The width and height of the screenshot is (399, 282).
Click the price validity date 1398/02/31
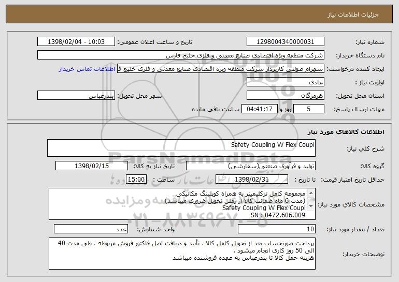252,180
